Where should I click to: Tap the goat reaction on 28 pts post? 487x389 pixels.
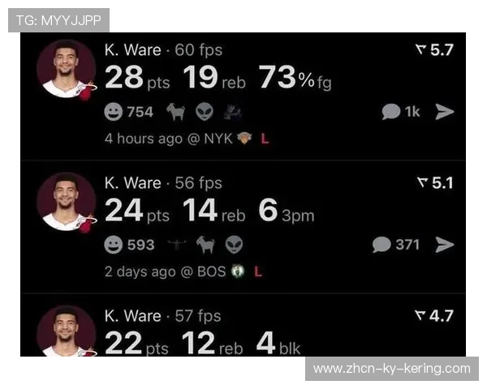pyautogui.click(x=176, y=112)
